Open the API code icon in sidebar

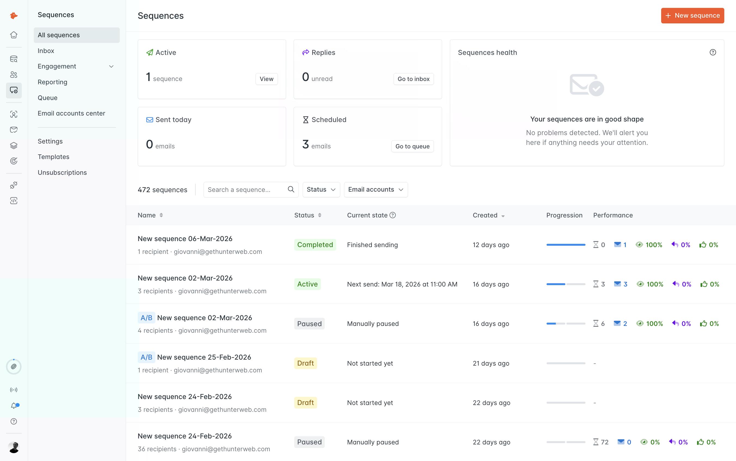tap(14, 201)
